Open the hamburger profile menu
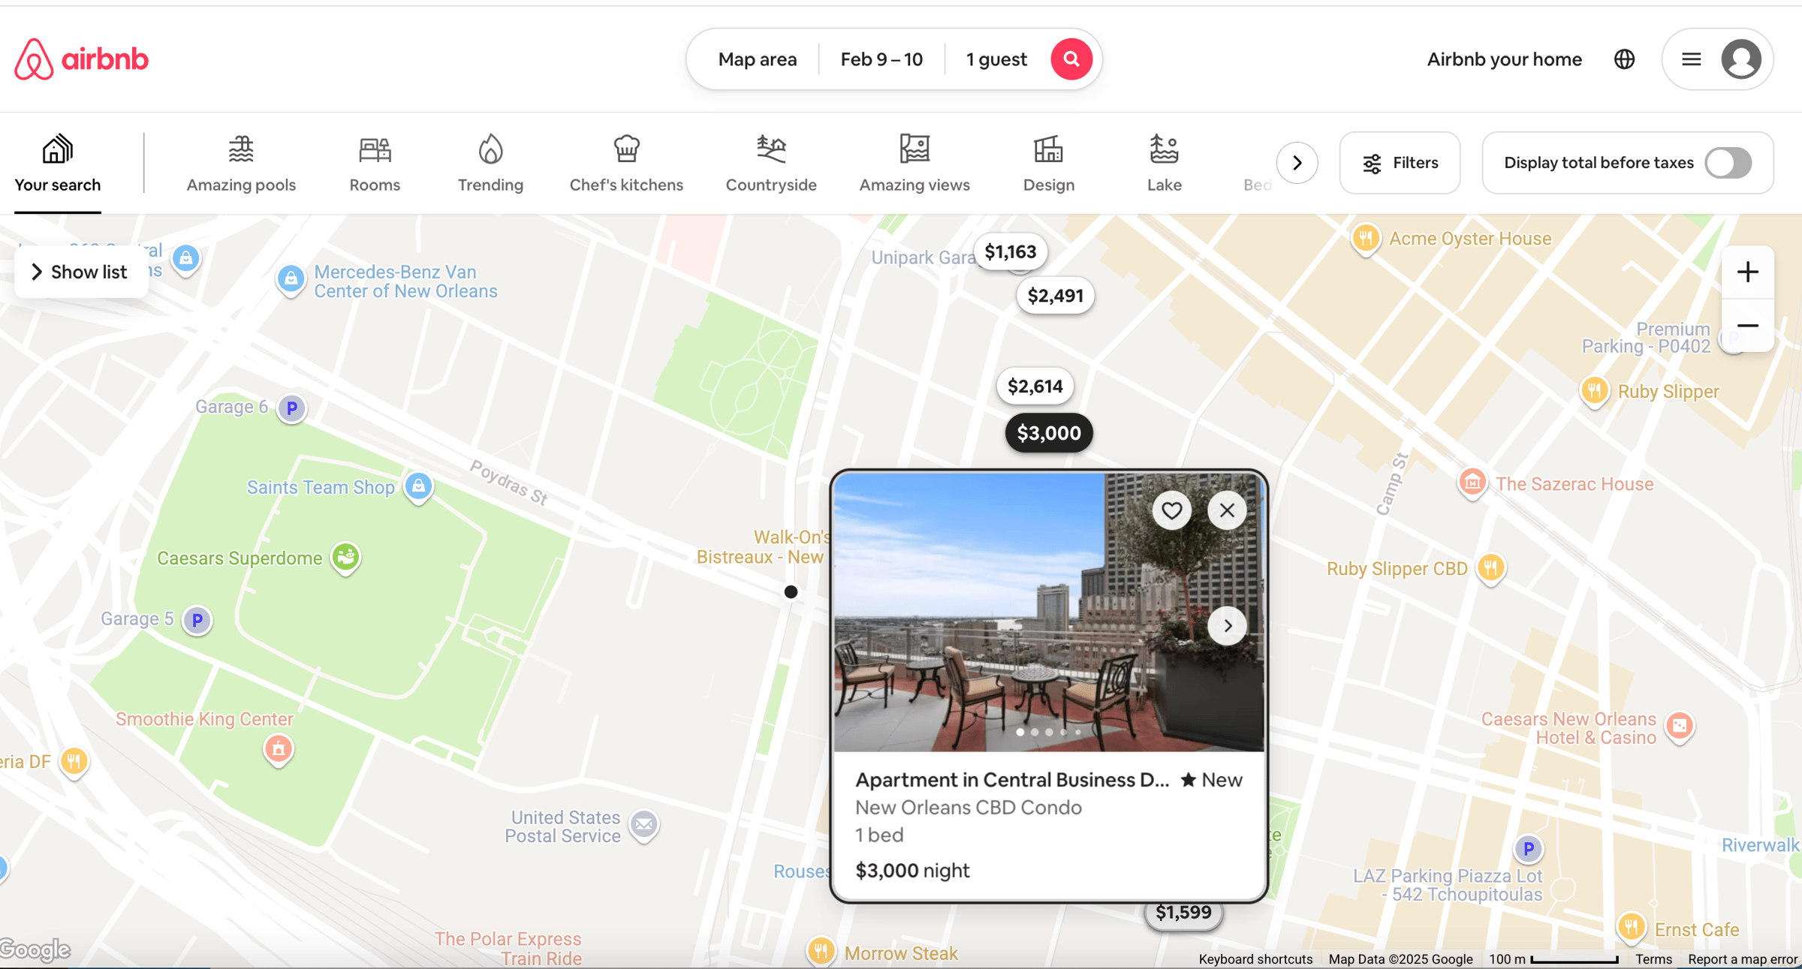This screenshot has height=969, width=1802. [x=1691, y=59]
